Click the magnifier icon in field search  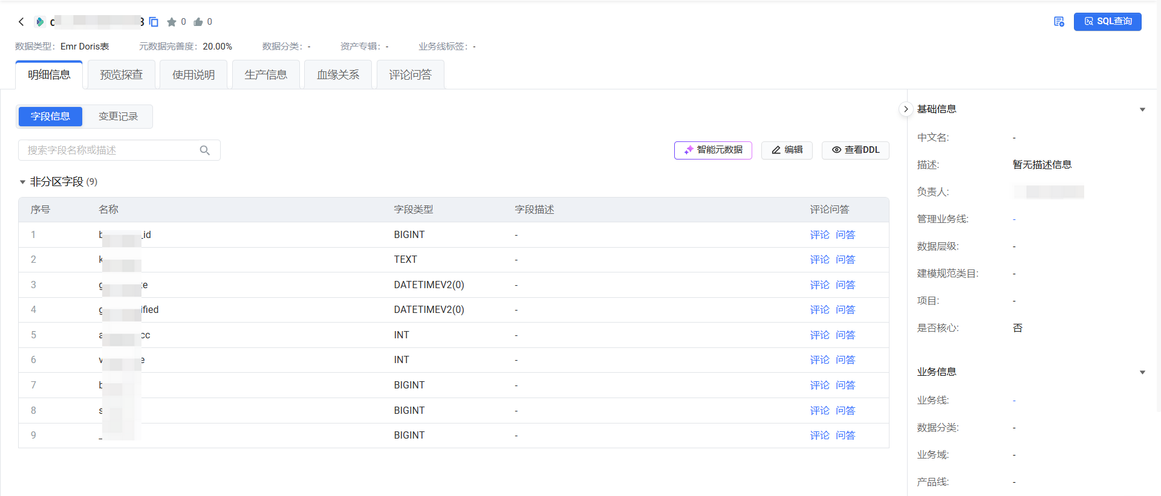pyautogui.click(x=205, y=150)
